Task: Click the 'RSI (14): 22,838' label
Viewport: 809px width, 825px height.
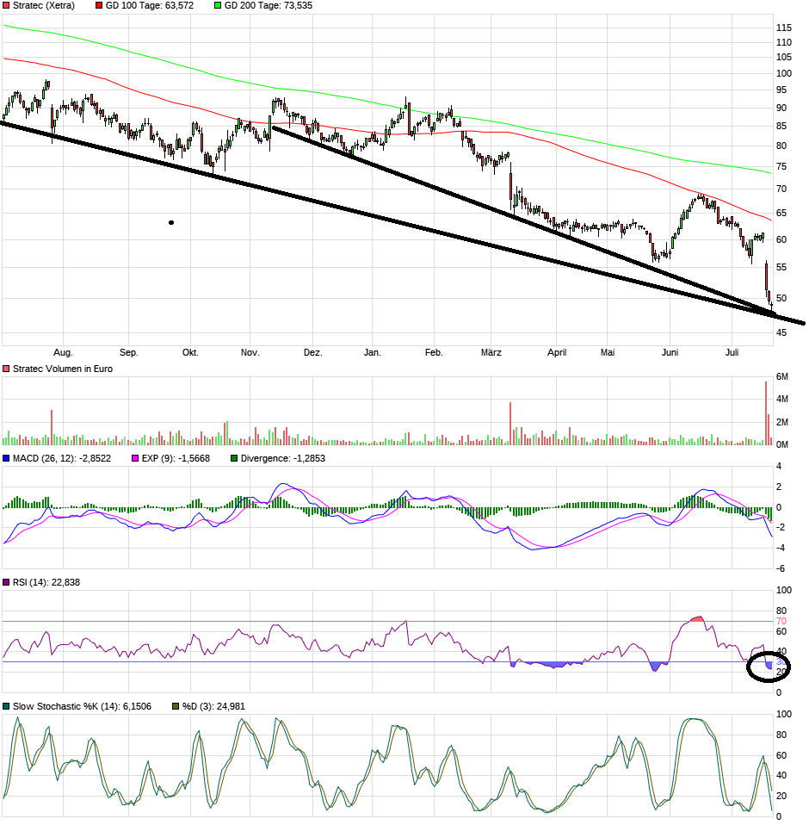Action: [x=46, y=583]
